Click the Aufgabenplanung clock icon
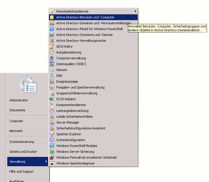Viewport: 209px width, 182px height. tap(52, 52)
